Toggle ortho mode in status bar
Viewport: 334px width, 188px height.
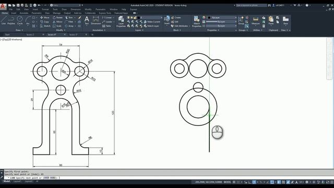click(250, 182)
